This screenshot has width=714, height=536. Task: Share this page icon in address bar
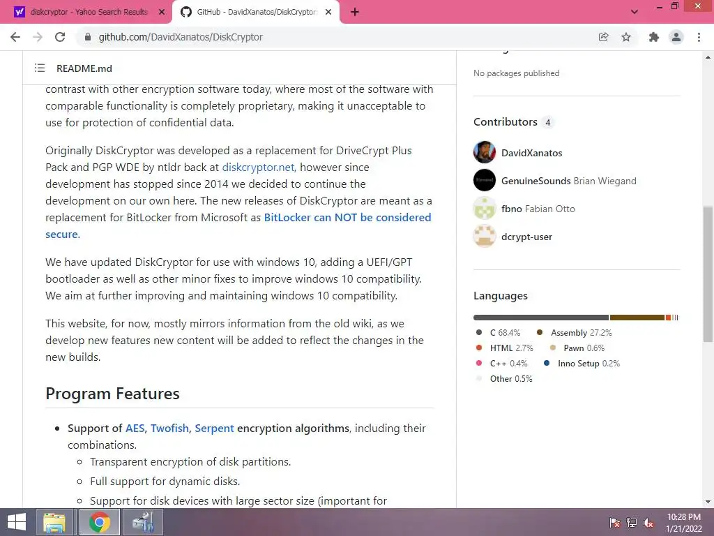(603, 37)
